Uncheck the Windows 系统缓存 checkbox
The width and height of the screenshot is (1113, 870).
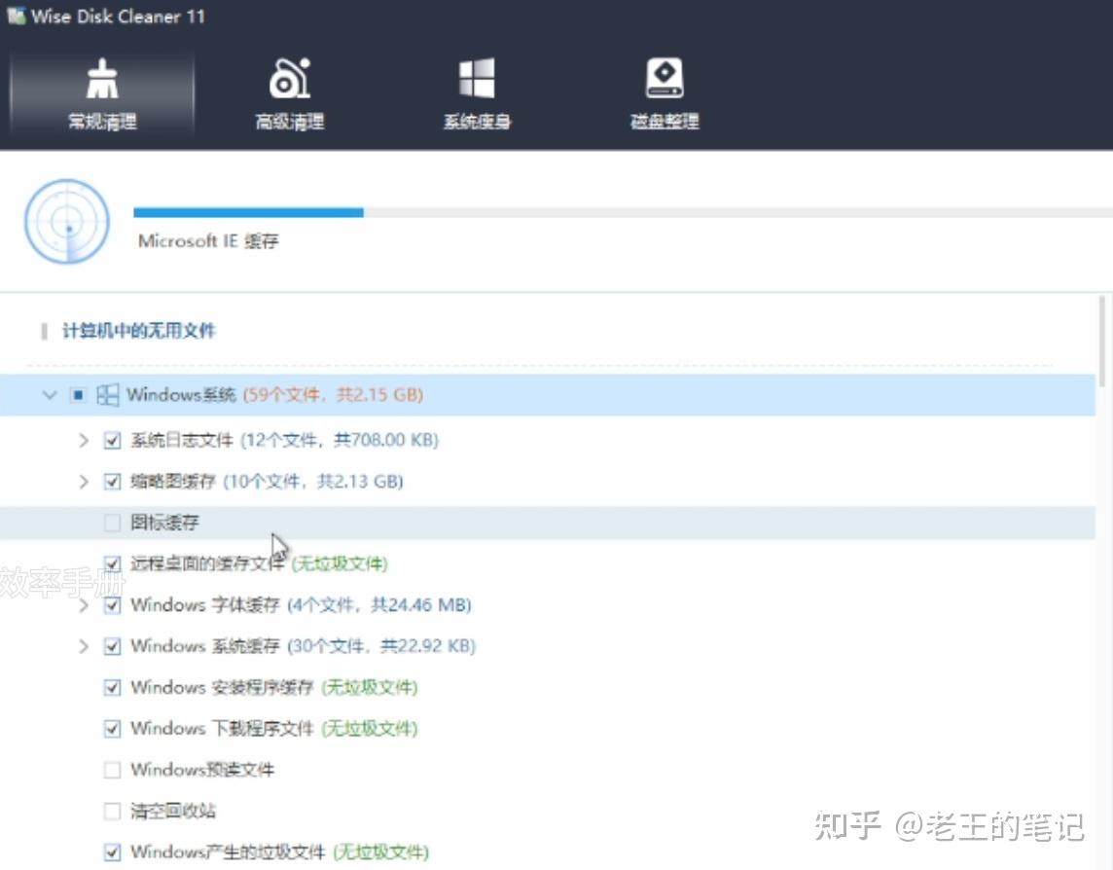click(x=112, y=646)
